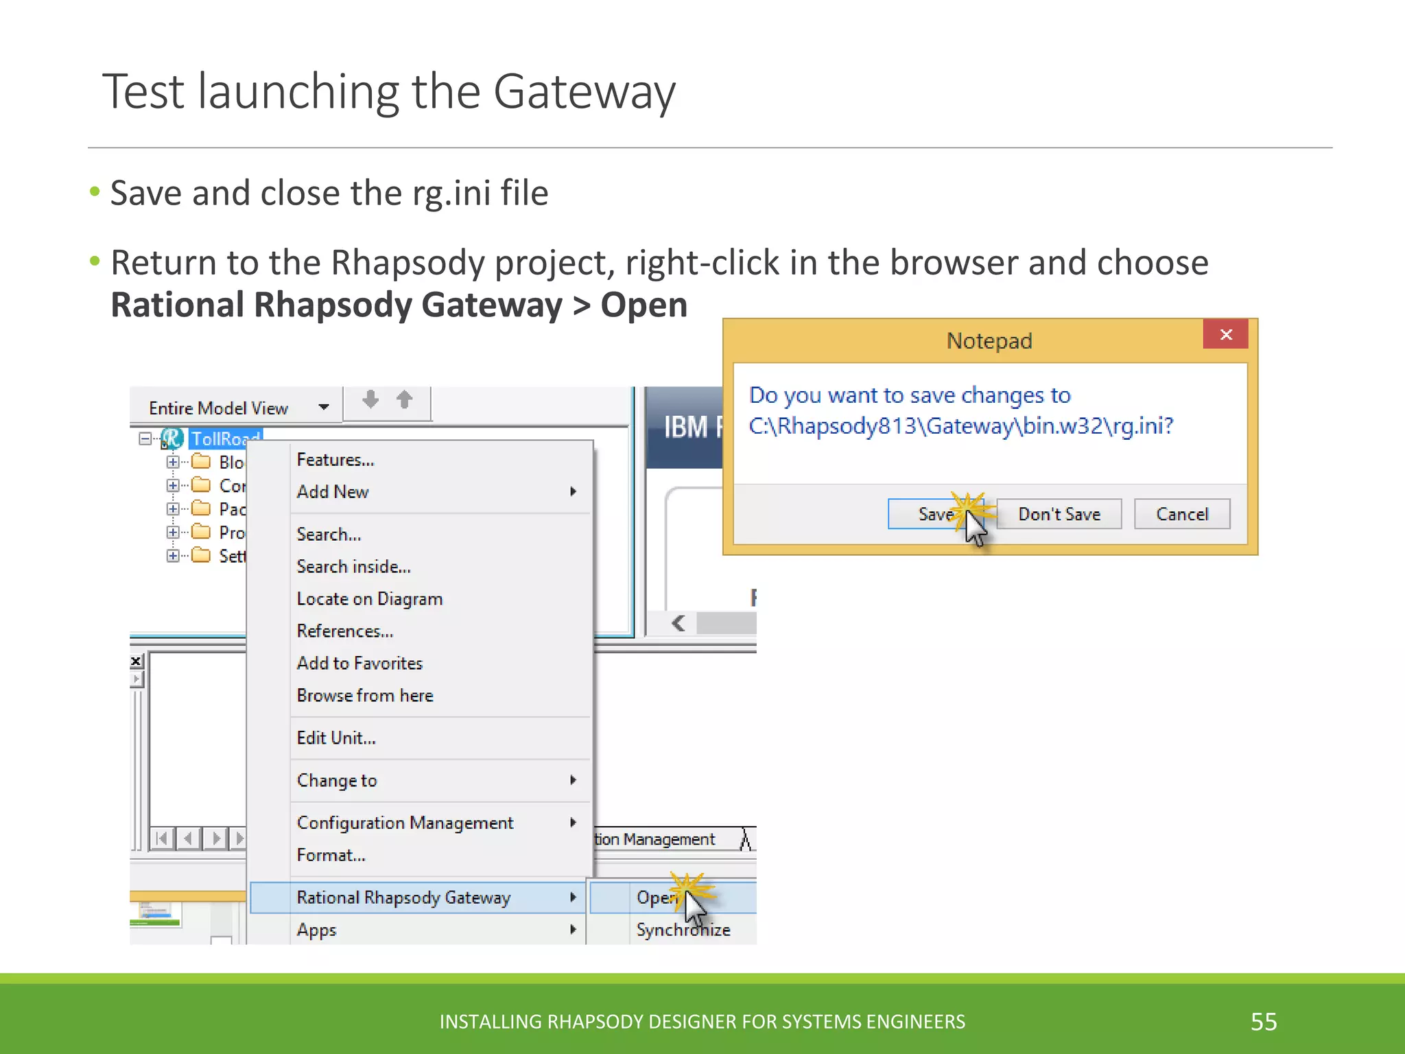Expand the Blo folder node

click(x=173, y=462)
